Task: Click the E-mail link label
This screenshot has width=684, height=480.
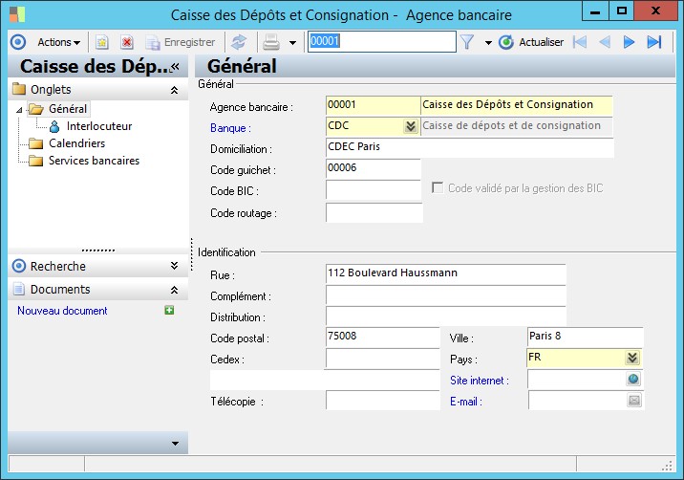Action: [466, 402]
